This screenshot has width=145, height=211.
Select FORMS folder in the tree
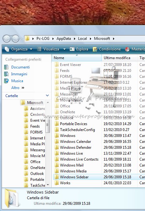[36, 132]
